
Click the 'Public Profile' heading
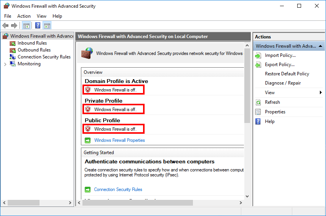click(102, 120)
